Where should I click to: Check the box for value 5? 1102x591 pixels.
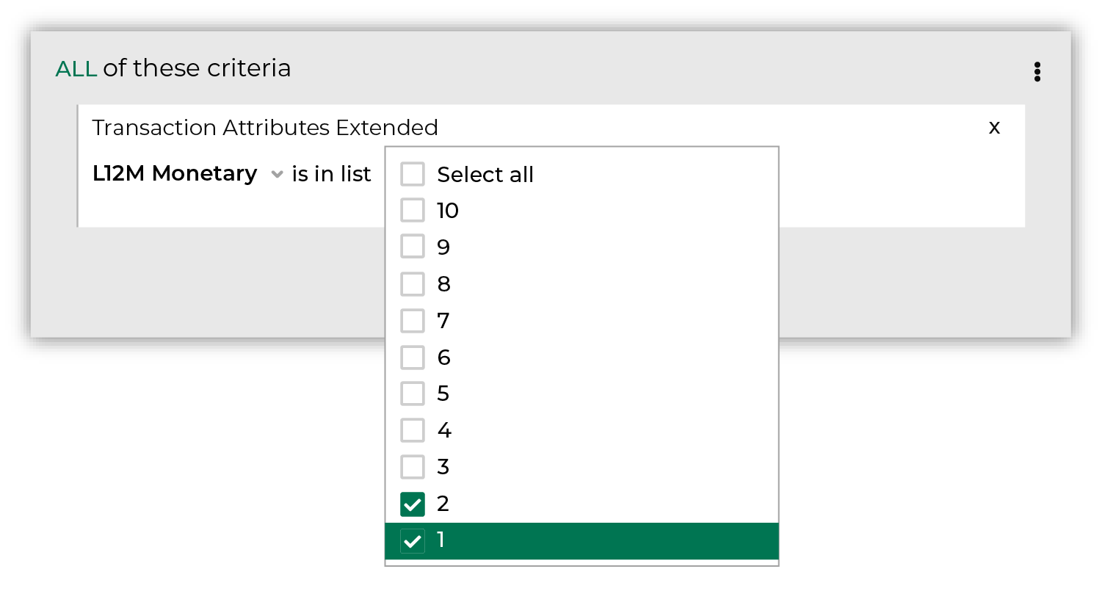(x=413, y=394)
